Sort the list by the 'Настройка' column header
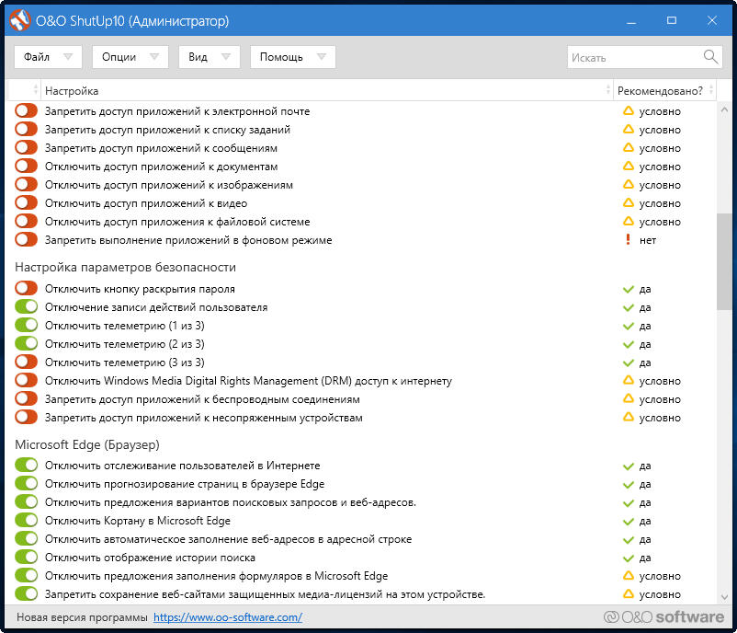The width and height of the screenshot is (737, 633). (x=326, y=90)
